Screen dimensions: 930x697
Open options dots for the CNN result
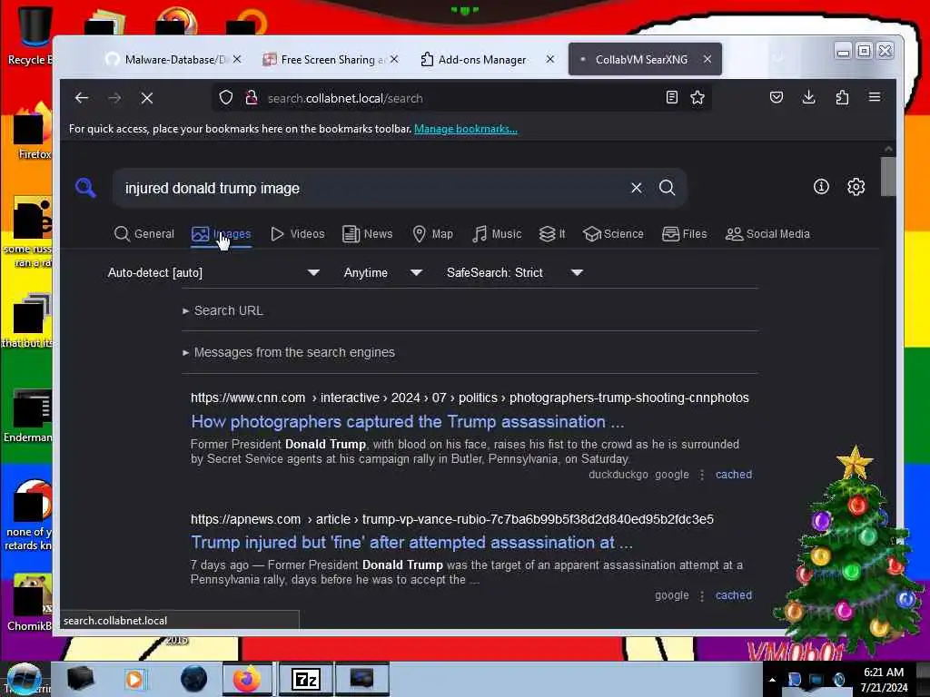(702, 475)
